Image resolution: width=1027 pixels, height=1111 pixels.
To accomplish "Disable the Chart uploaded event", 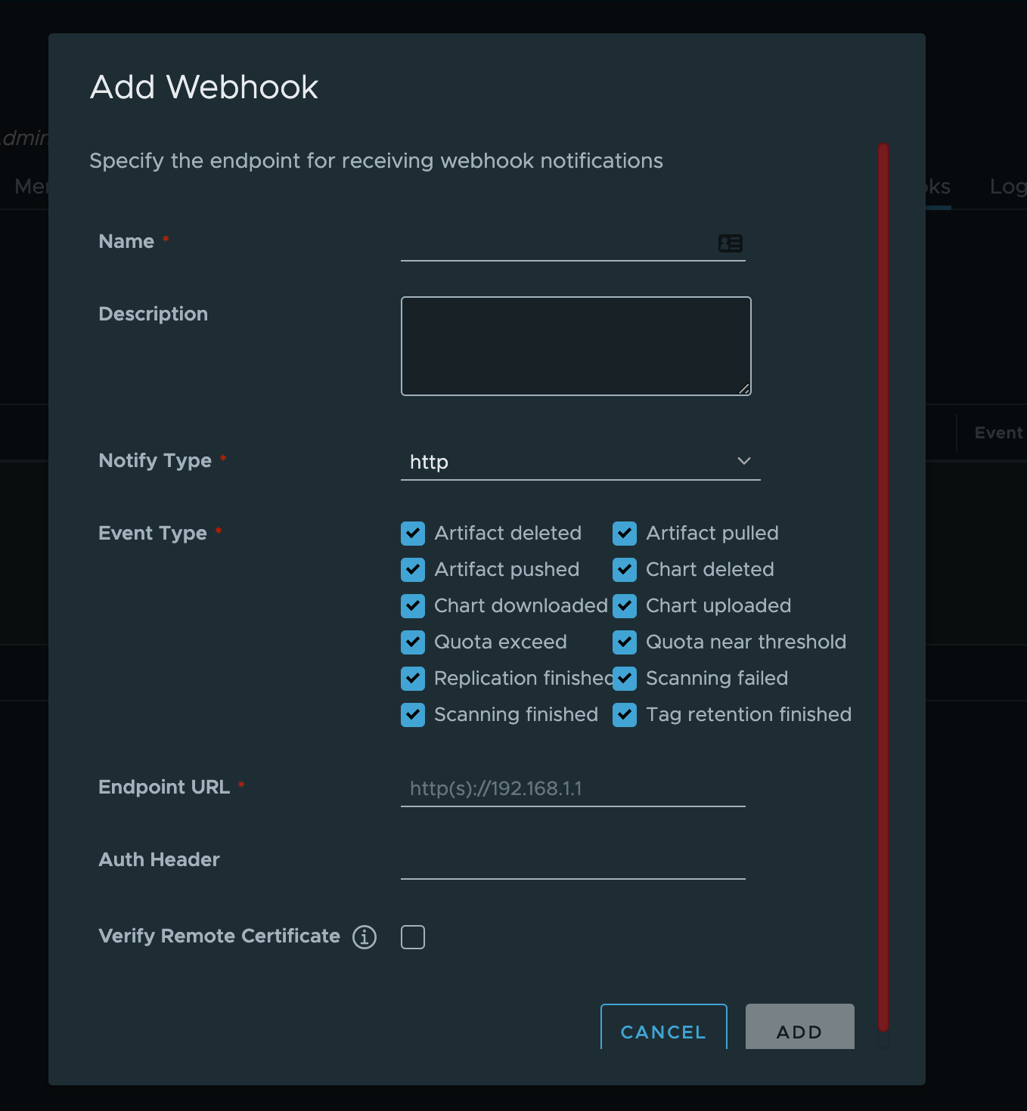I will click(x=625, y=606).
